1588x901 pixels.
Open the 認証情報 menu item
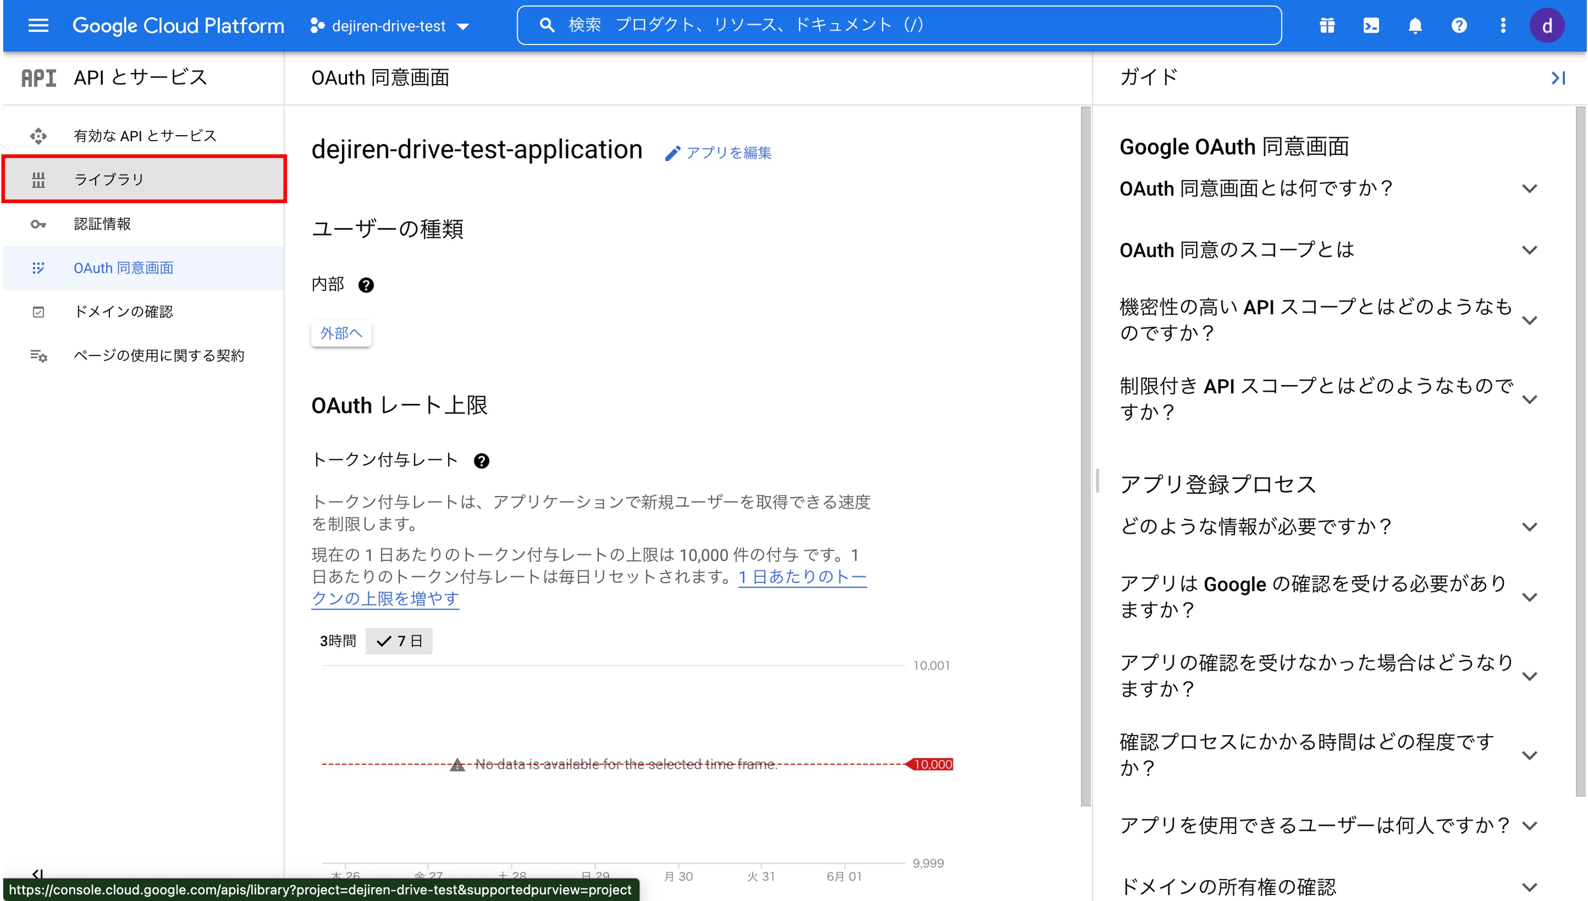coord(144,224)
